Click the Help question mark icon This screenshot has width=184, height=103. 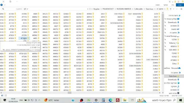tap(1, 5)
